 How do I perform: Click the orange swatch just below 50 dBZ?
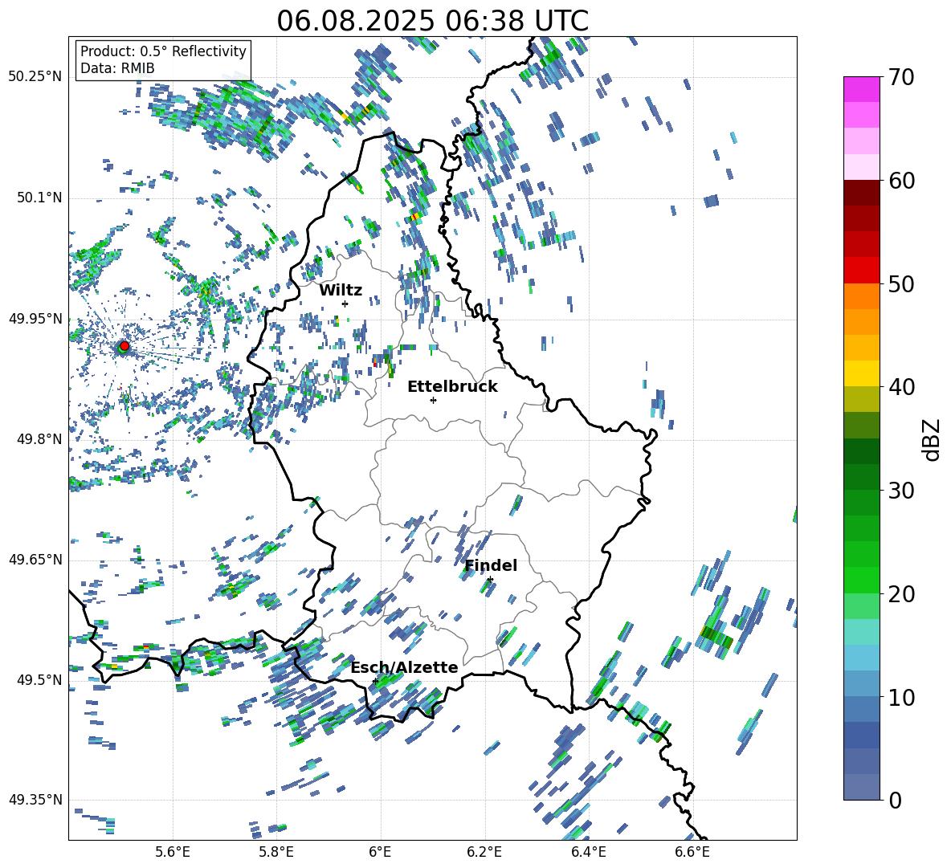tap(862, 296)
